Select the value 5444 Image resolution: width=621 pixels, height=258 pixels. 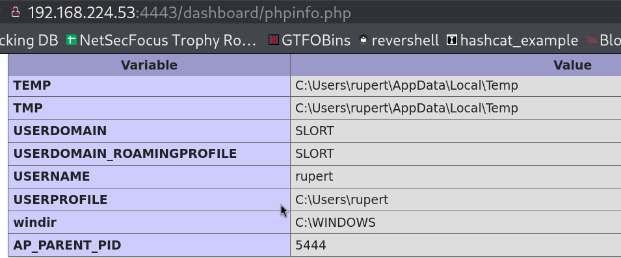click(x=311, y=246)
